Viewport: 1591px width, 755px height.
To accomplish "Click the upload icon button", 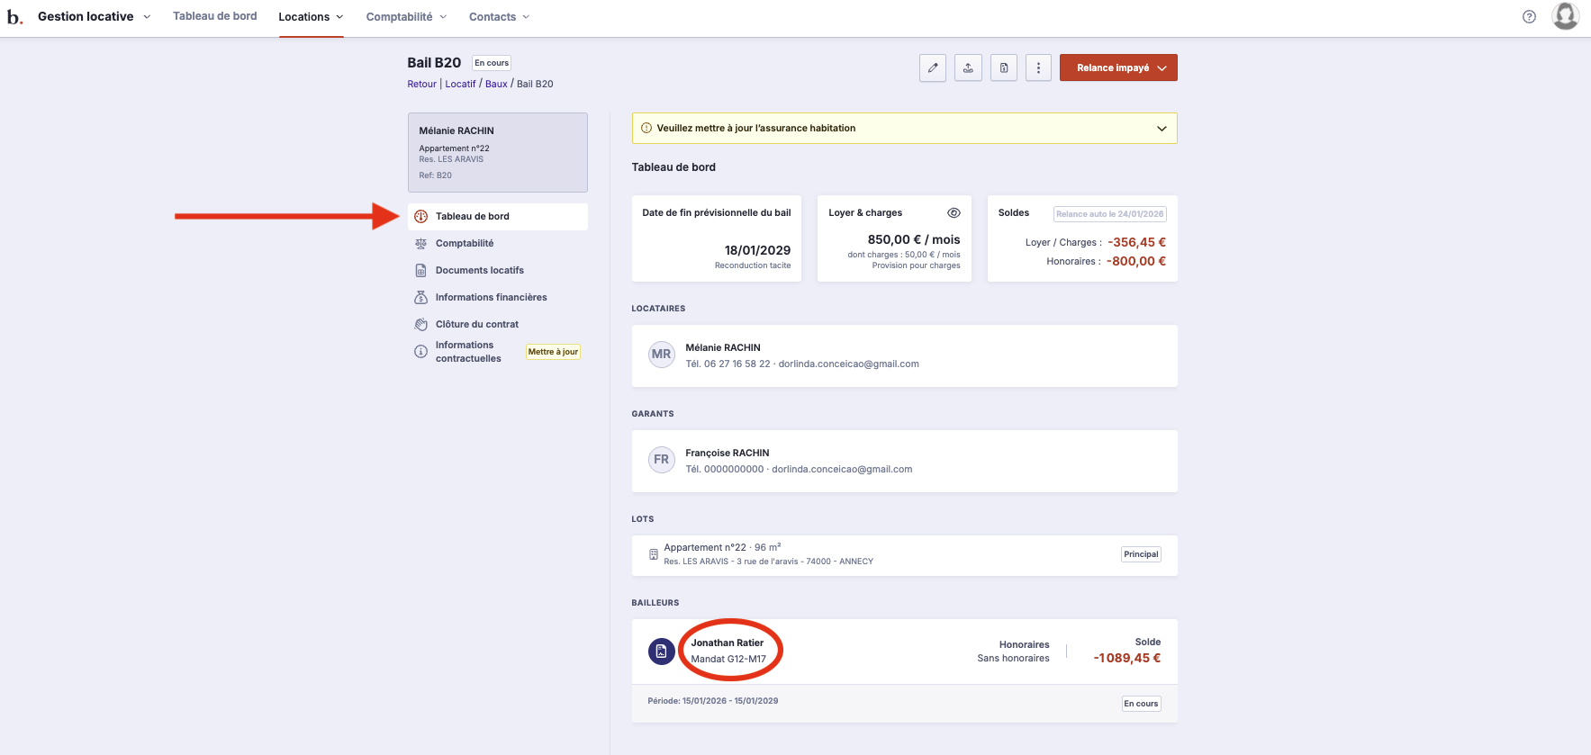I will [x=968, y=67].
